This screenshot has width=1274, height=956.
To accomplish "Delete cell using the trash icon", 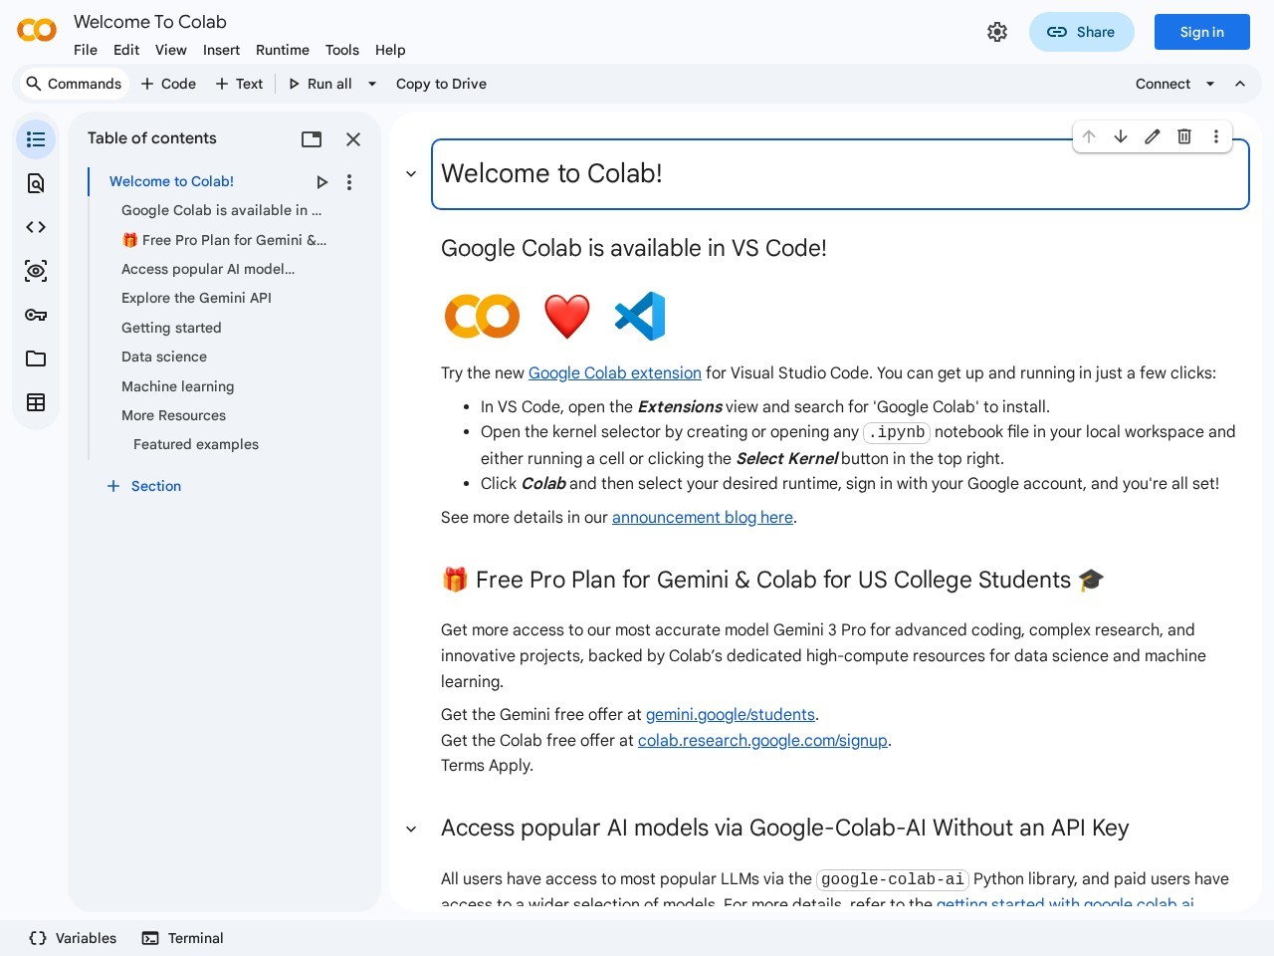I will click(1184, 136).
